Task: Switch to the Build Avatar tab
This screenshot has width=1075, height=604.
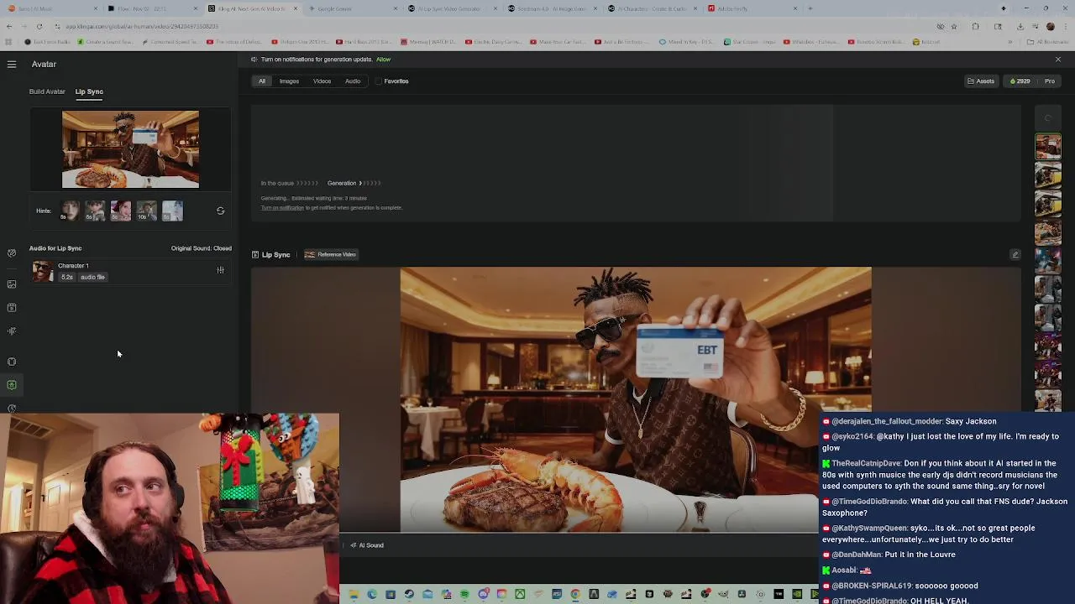Action: pos(47,91)
